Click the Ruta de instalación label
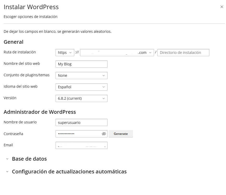 (x=20, y=52)
